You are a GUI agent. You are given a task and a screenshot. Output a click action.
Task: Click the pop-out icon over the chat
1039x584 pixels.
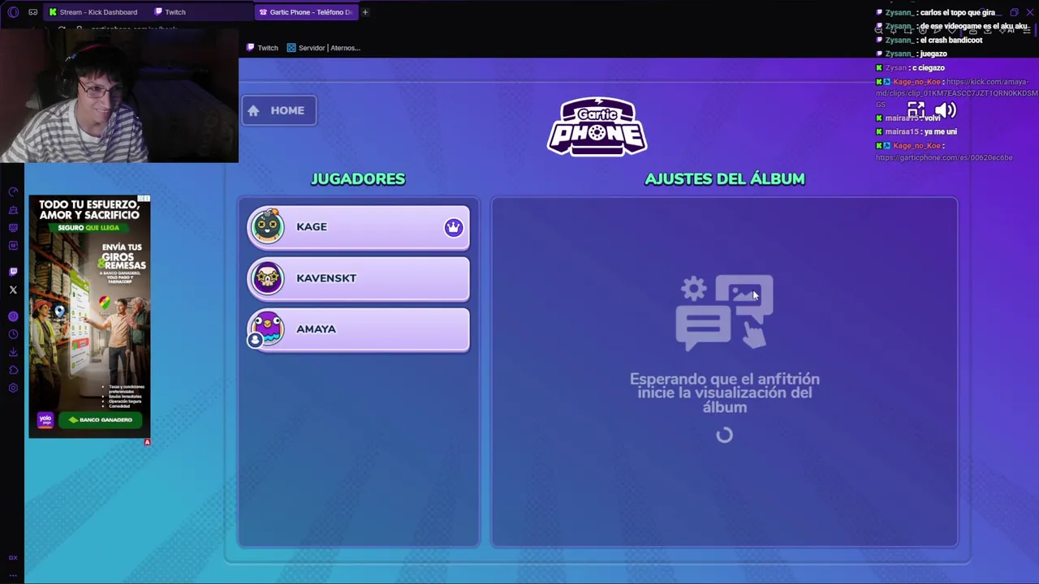[x=916, y=109]
